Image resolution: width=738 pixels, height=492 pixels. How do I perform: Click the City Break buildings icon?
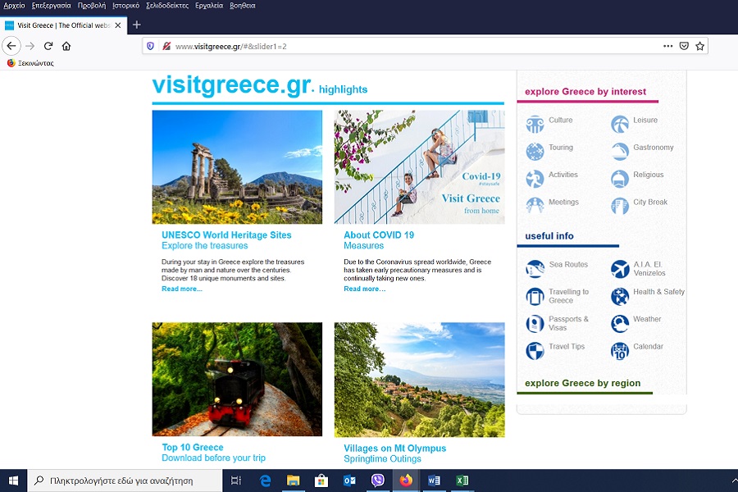point(620,206)
